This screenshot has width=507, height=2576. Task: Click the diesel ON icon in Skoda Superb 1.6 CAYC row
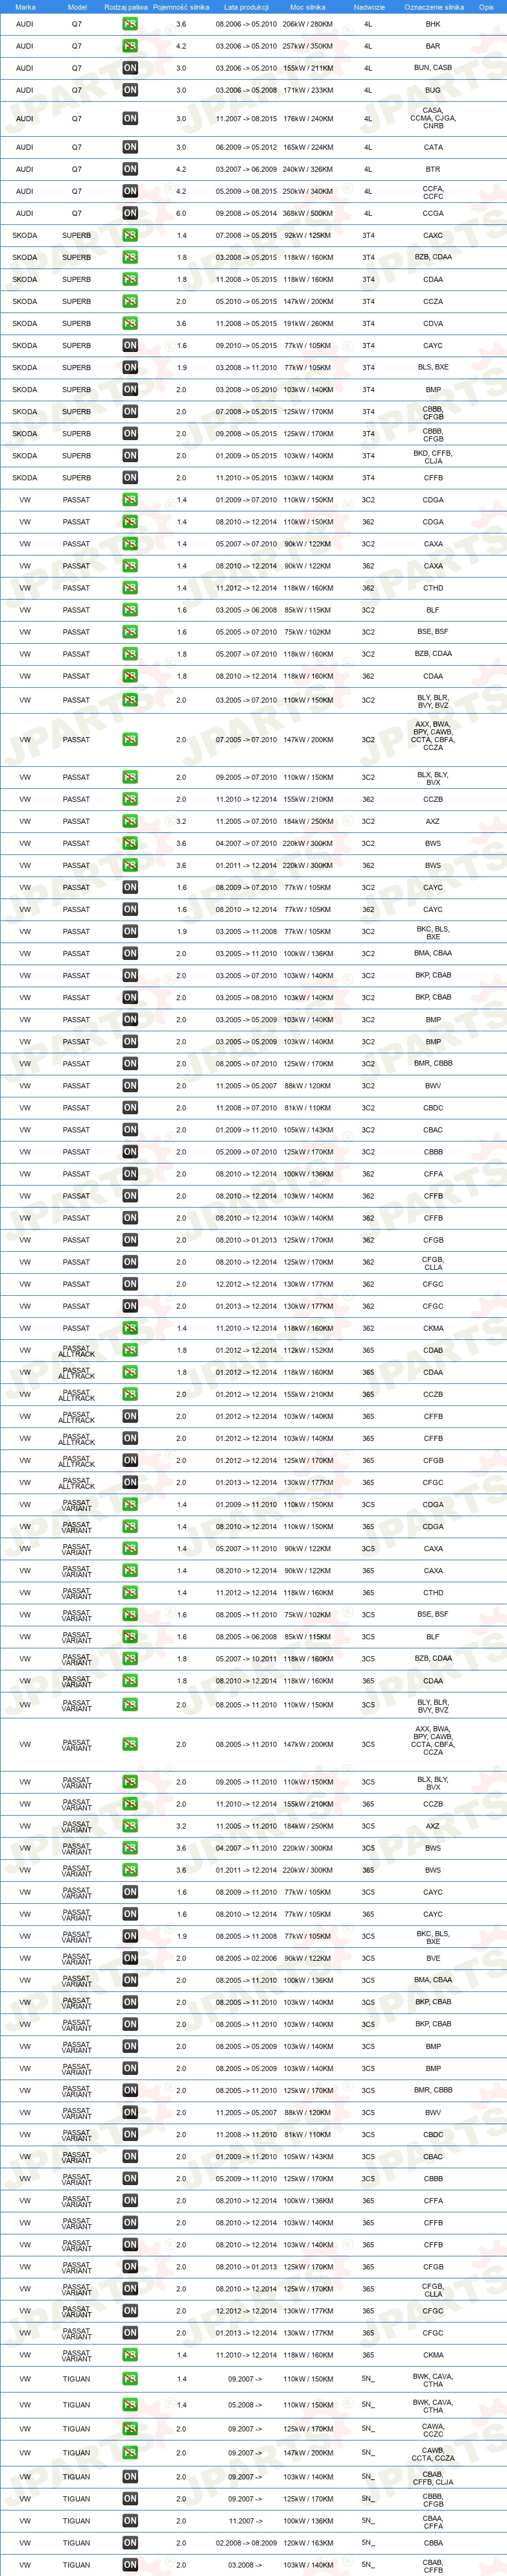click(x=130, y=346)
